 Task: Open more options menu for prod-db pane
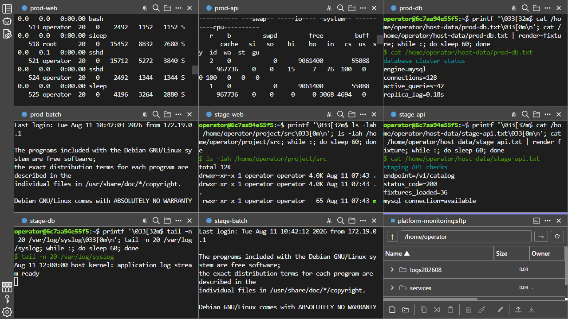coord(547,8)
